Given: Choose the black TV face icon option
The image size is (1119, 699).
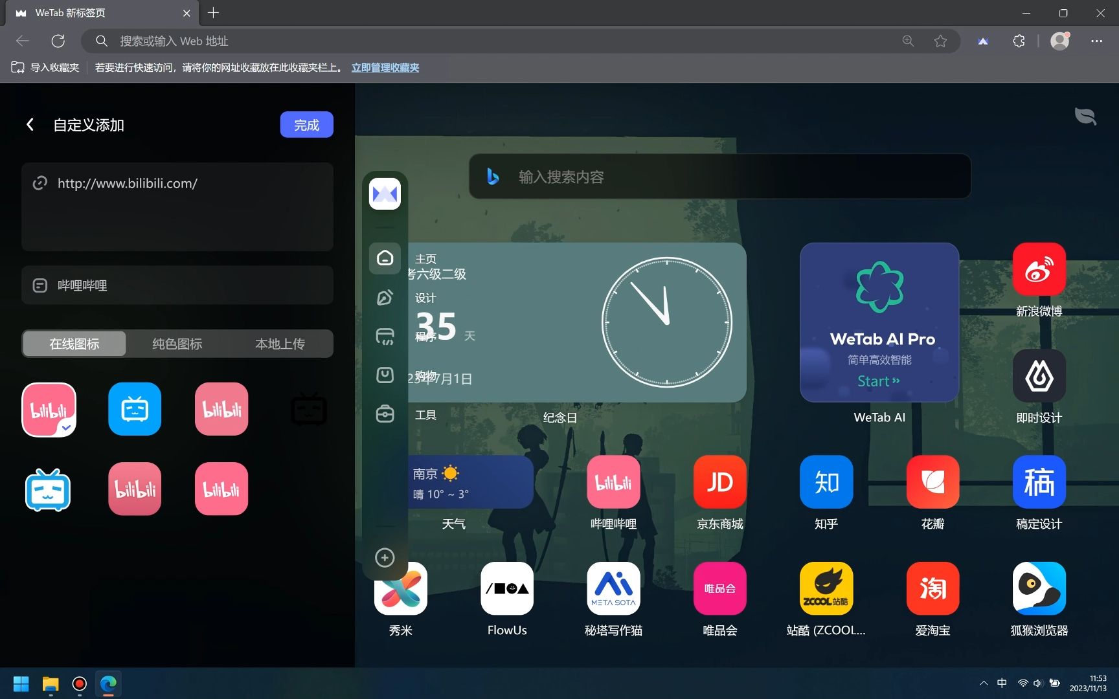Looking at the screenshot, I should pos(309,409).
